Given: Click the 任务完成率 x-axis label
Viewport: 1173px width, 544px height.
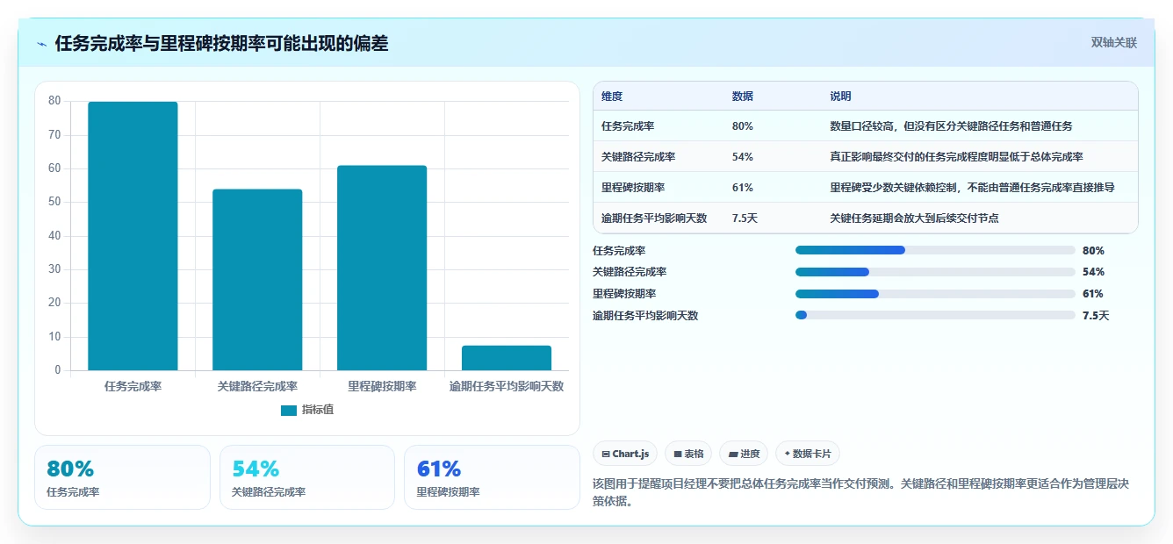Looking at the screenshot, I should (133, 386).
